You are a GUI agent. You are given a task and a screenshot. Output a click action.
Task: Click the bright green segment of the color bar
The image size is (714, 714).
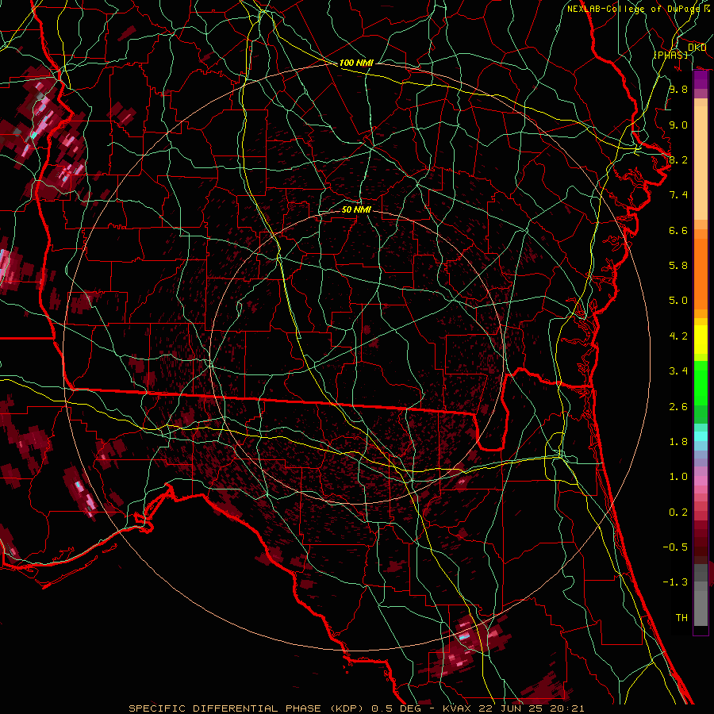701,383
